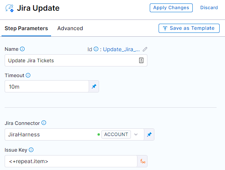Image resolution: width=225 pixels, height=170 pixels.
Task: Open the description icon in the Name field
Action: (x=141, y=60)
